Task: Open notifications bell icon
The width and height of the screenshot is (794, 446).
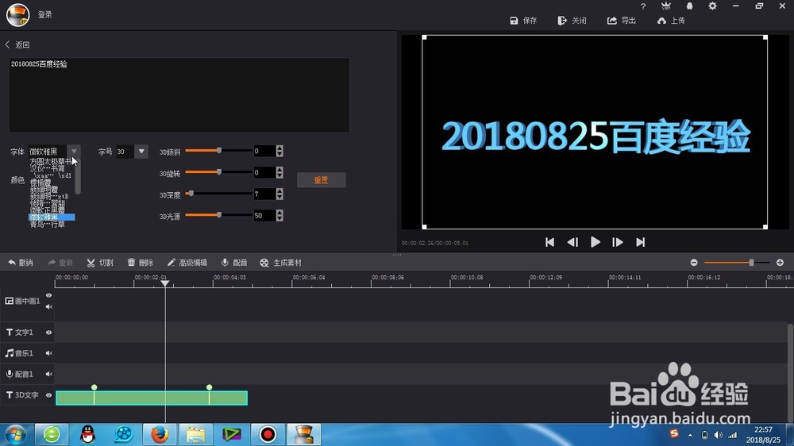Action: (x=689, y=6)
